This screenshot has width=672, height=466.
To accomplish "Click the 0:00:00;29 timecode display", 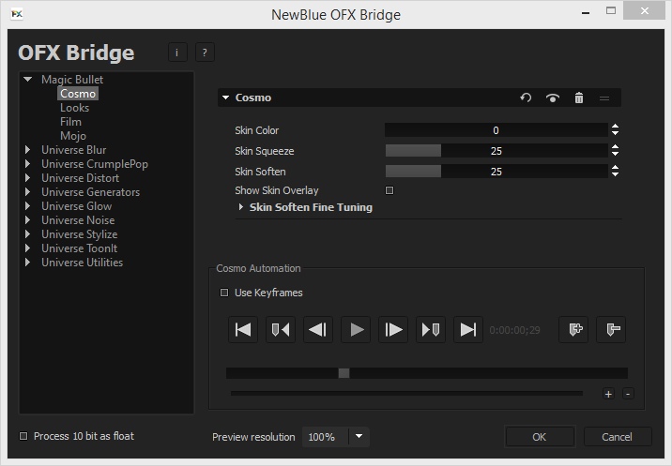I will point(514,330).
